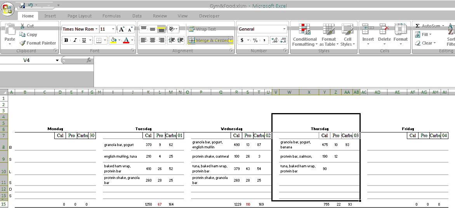
Task: Click the Format Painter brush icon
Action: (23, 43)
